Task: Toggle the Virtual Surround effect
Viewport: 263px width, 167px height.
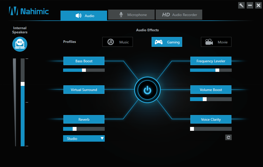Action: (x=84, y=89)
